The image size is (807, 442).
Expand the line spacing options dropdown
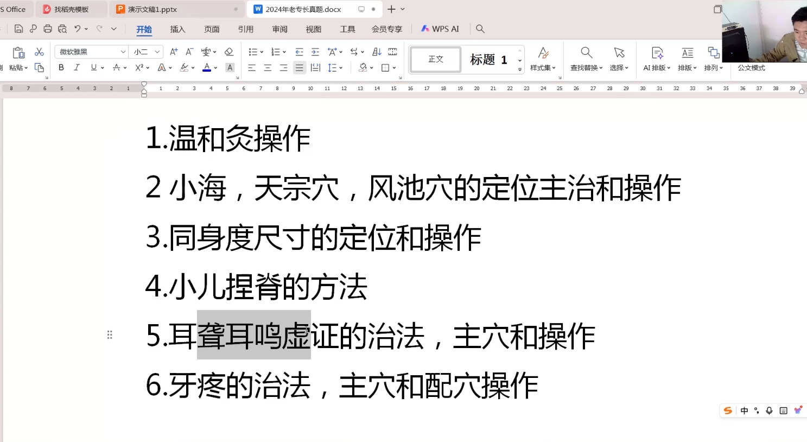pyautogui.click(x=341, y=67)
